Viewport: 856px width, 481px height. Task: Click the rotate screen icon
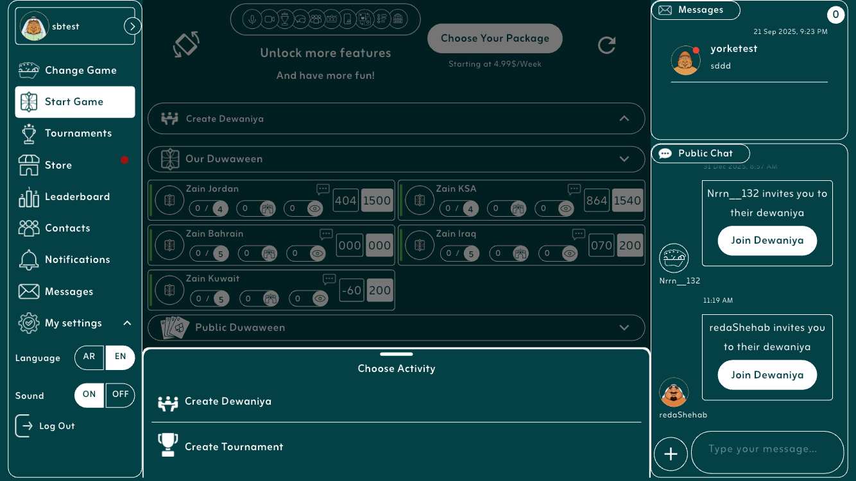coord(186,45)
